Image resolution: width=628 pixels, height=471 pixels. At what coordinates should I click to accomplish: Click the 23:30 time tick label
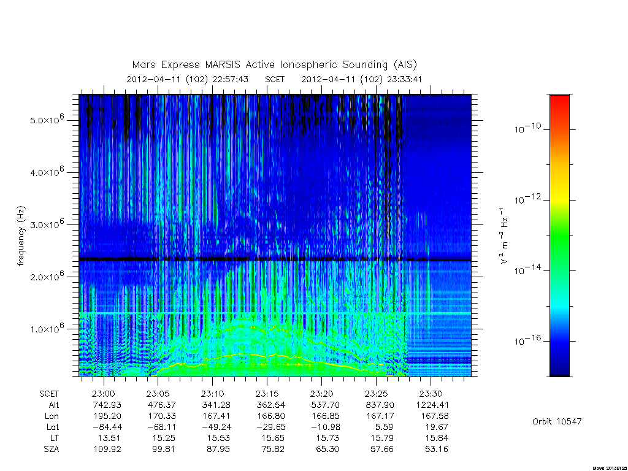click(431, 394)
